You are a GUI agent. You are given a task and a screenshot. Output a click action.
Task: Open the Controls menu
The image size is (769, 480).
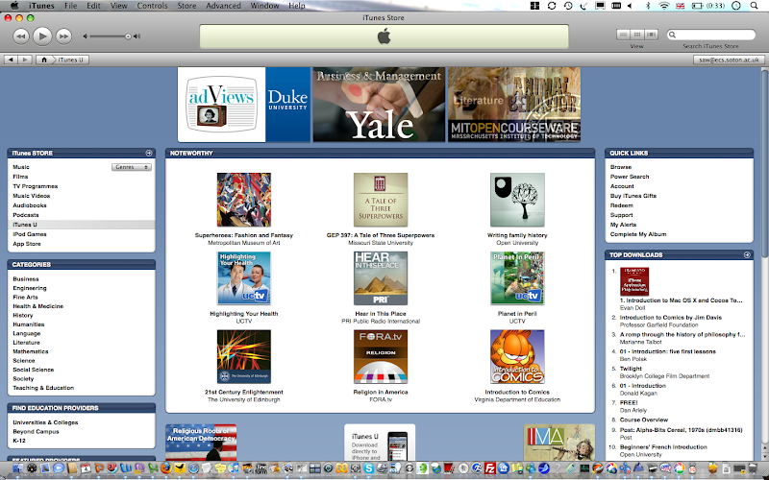coord(152,6)
